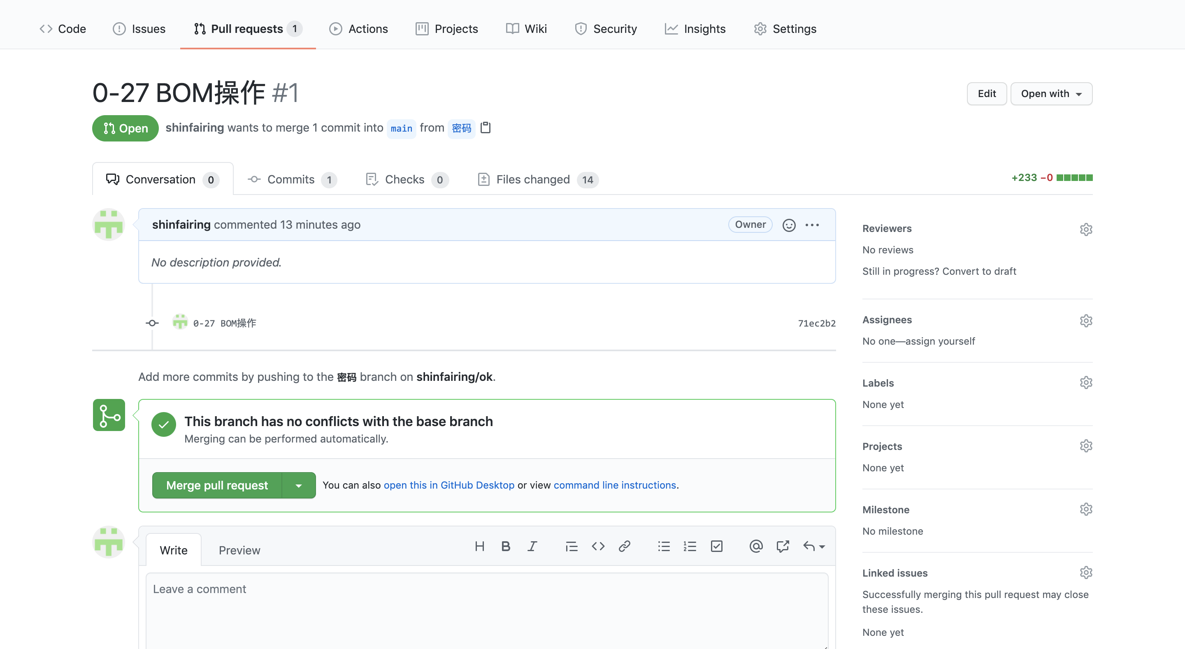The image size is (1185, 649).
Task: Insert a task list checkbox item
Action: [716, 546]
